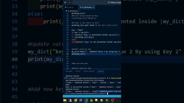Click the blue status bar
The height and width of the screenshot is (103, 184).
(92, 96)
